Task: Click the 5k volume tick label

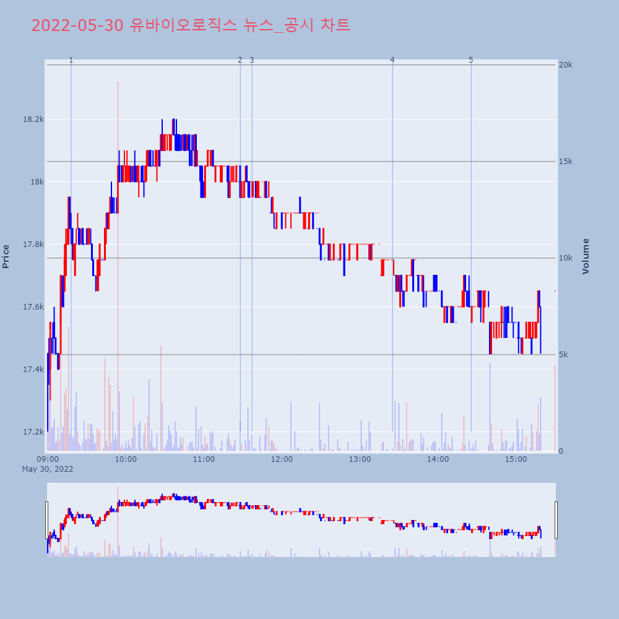Action: point(563,355)
